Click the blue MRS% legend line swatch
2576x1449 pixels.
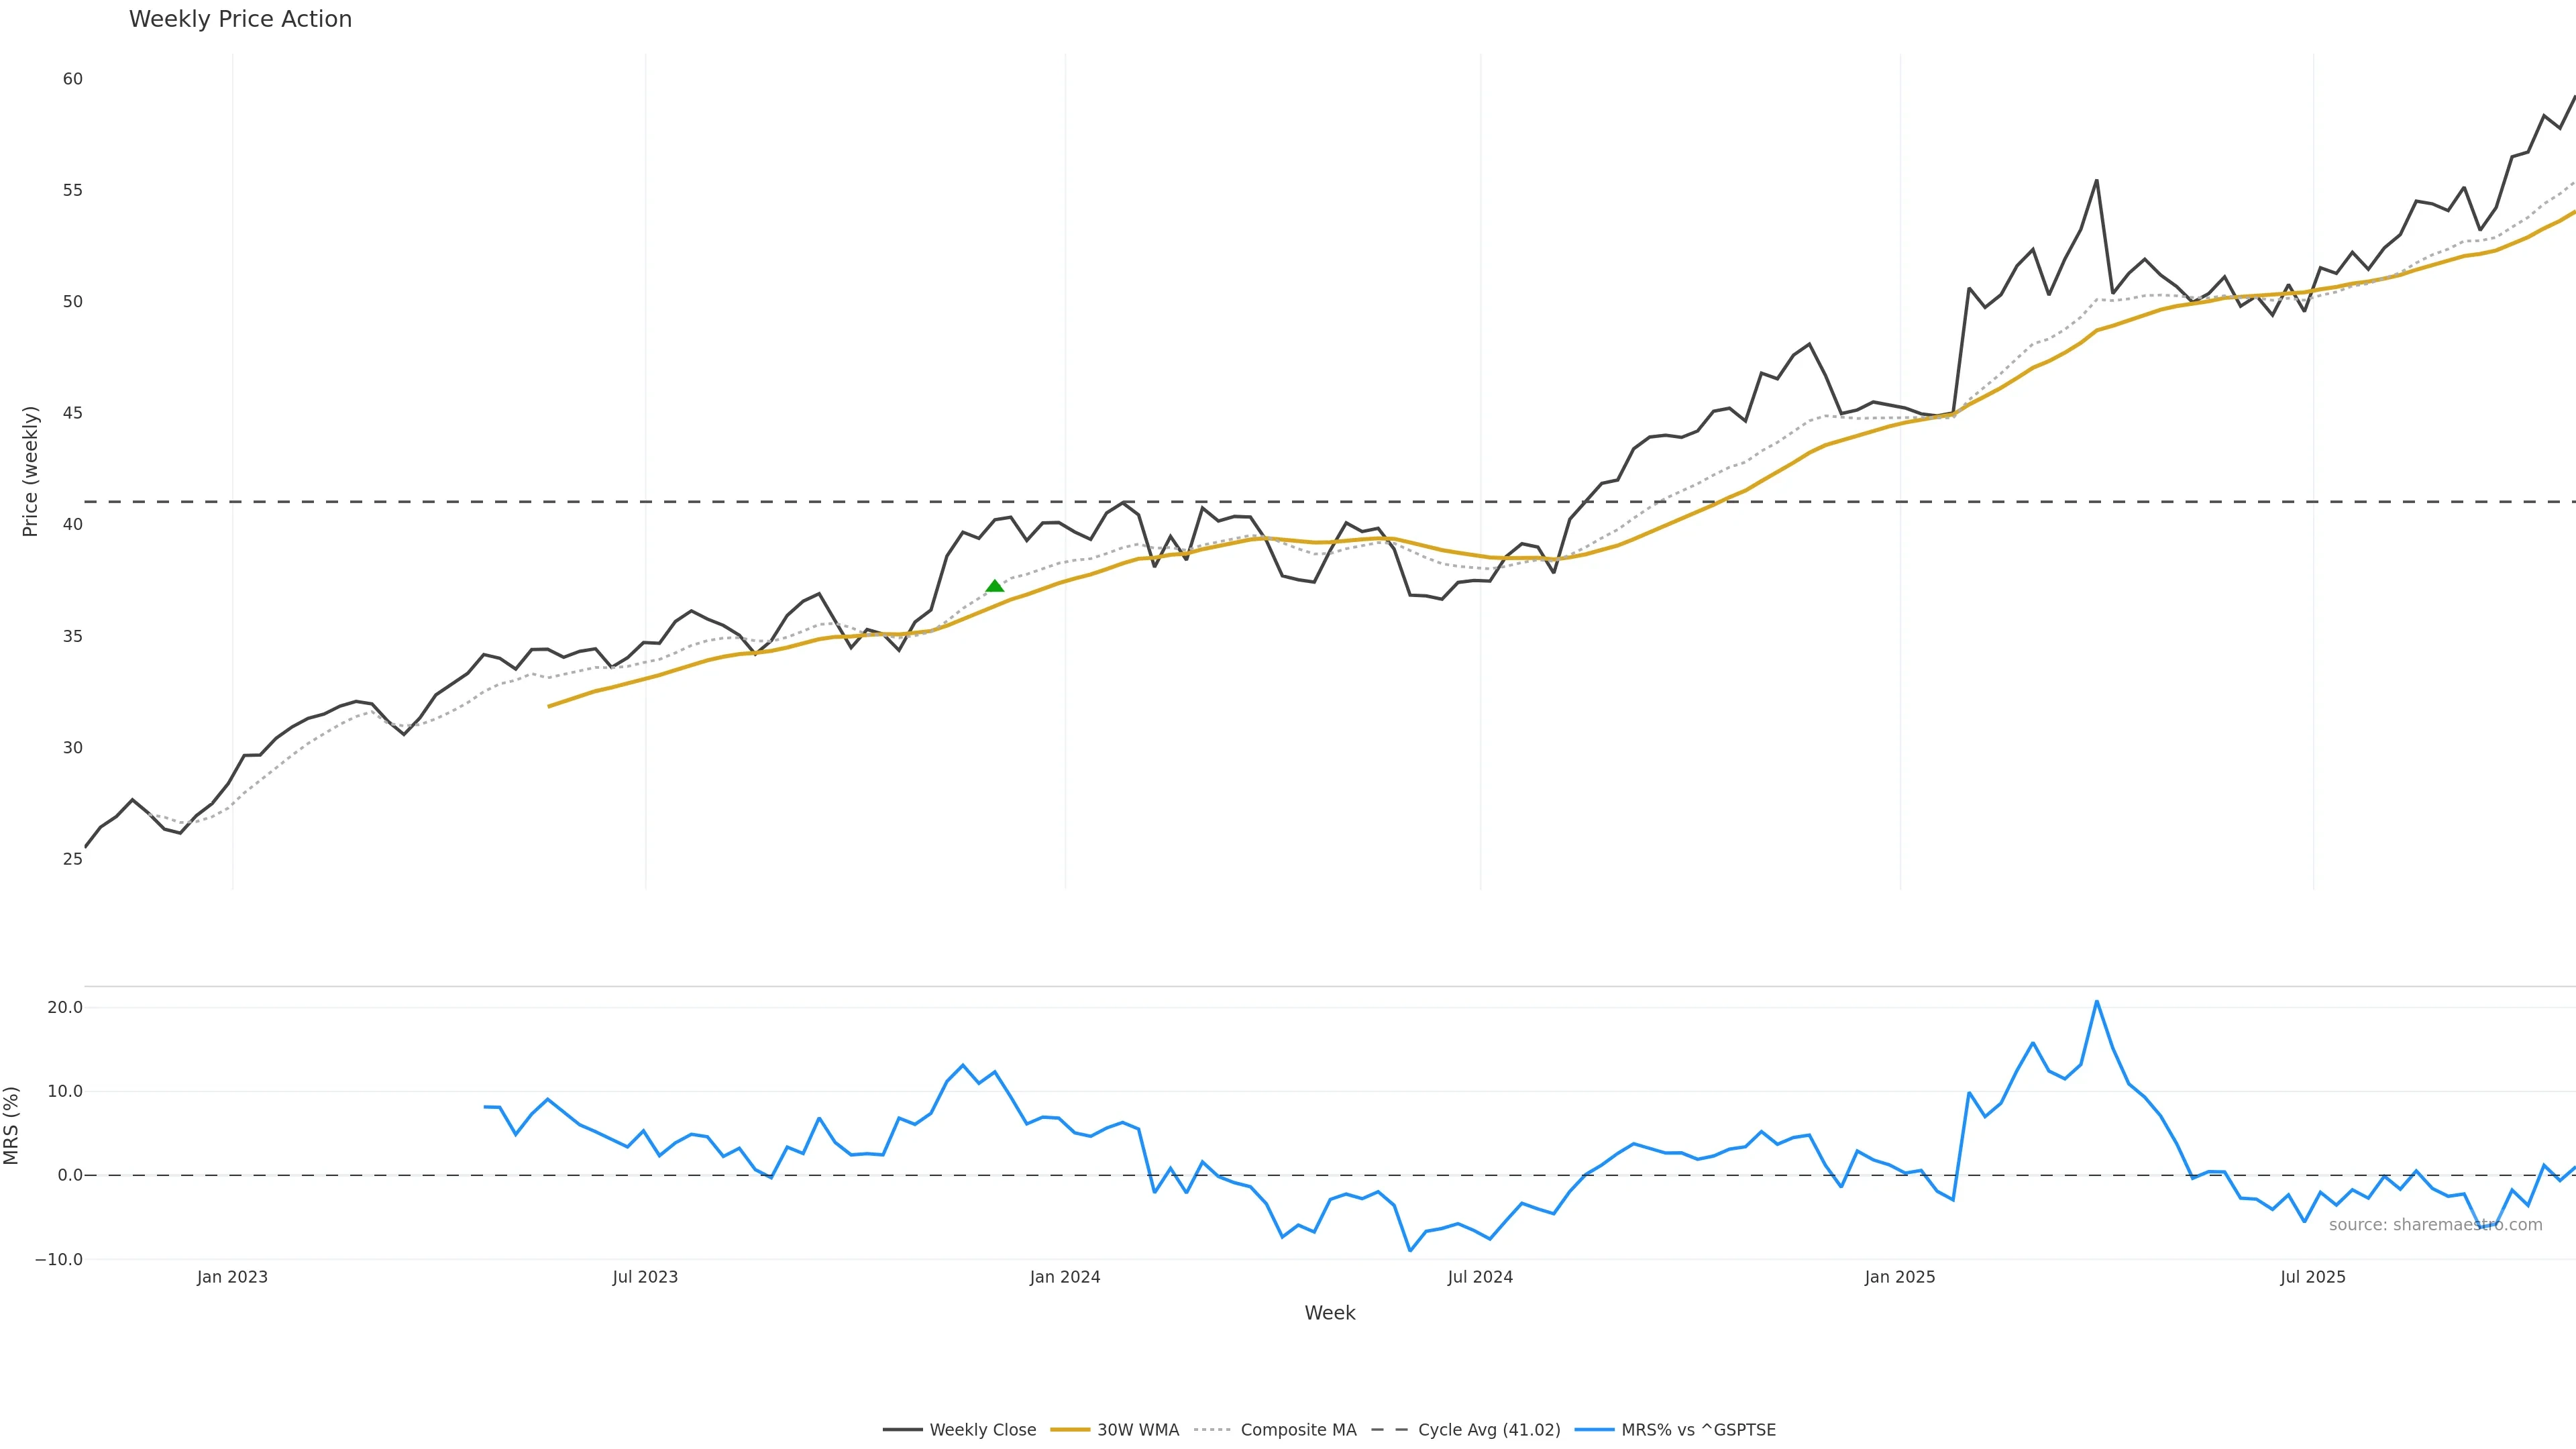[x=1594, y=1430]
